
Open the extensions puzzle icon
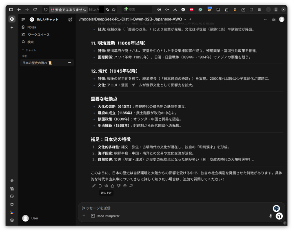[x=226, y=9]
